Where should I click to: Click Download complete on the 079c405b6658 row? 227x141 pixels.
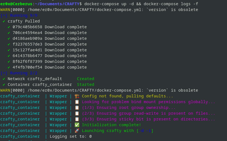[66, 27]
